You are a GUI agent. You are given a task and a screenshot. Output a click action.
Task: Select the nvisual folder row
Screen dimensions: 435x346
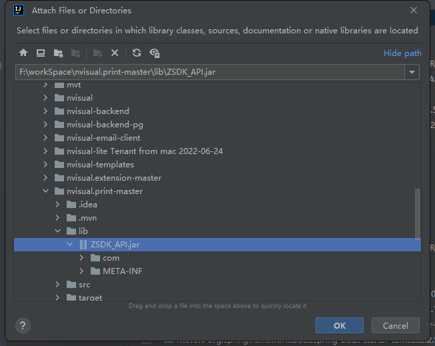pos(217,98)
